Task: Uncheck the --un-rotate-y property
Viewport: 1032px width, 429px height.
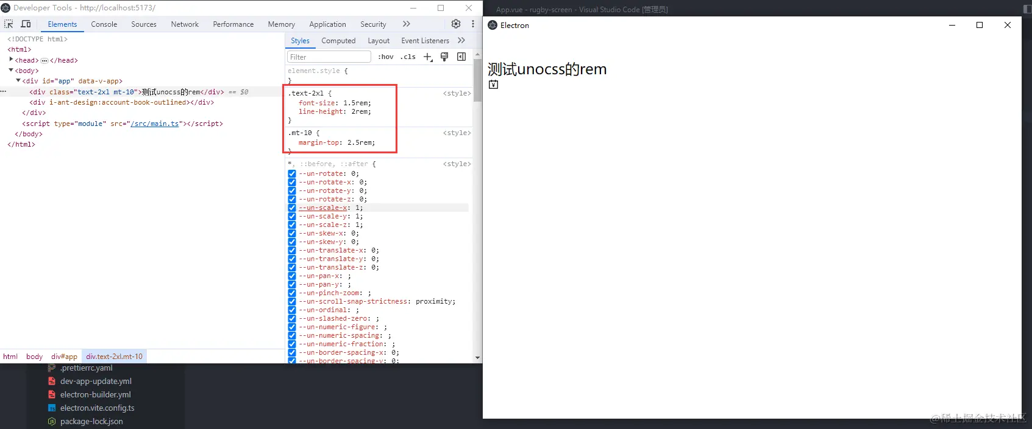Action: click(x=292, y=190)
